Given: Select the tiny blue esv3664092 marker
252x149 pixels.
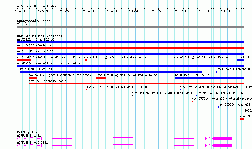Looking at the screenshot, I should (196, 95).
